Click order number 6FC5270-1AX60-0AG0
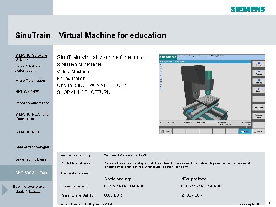This screenshot has width=276, height=207. coord(124,186)
